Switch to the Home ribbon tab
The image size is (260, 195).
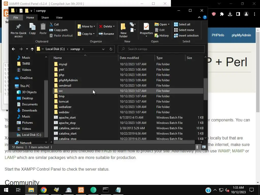click(x=30, y=18)
